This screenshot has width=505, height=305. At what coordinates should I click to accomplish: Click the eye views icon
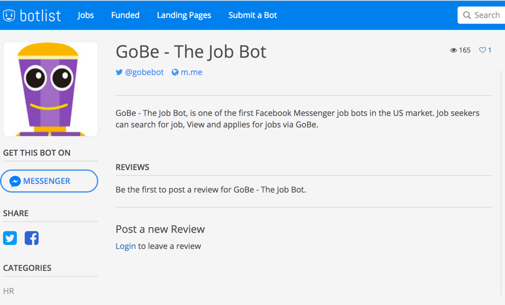[454, 50]
